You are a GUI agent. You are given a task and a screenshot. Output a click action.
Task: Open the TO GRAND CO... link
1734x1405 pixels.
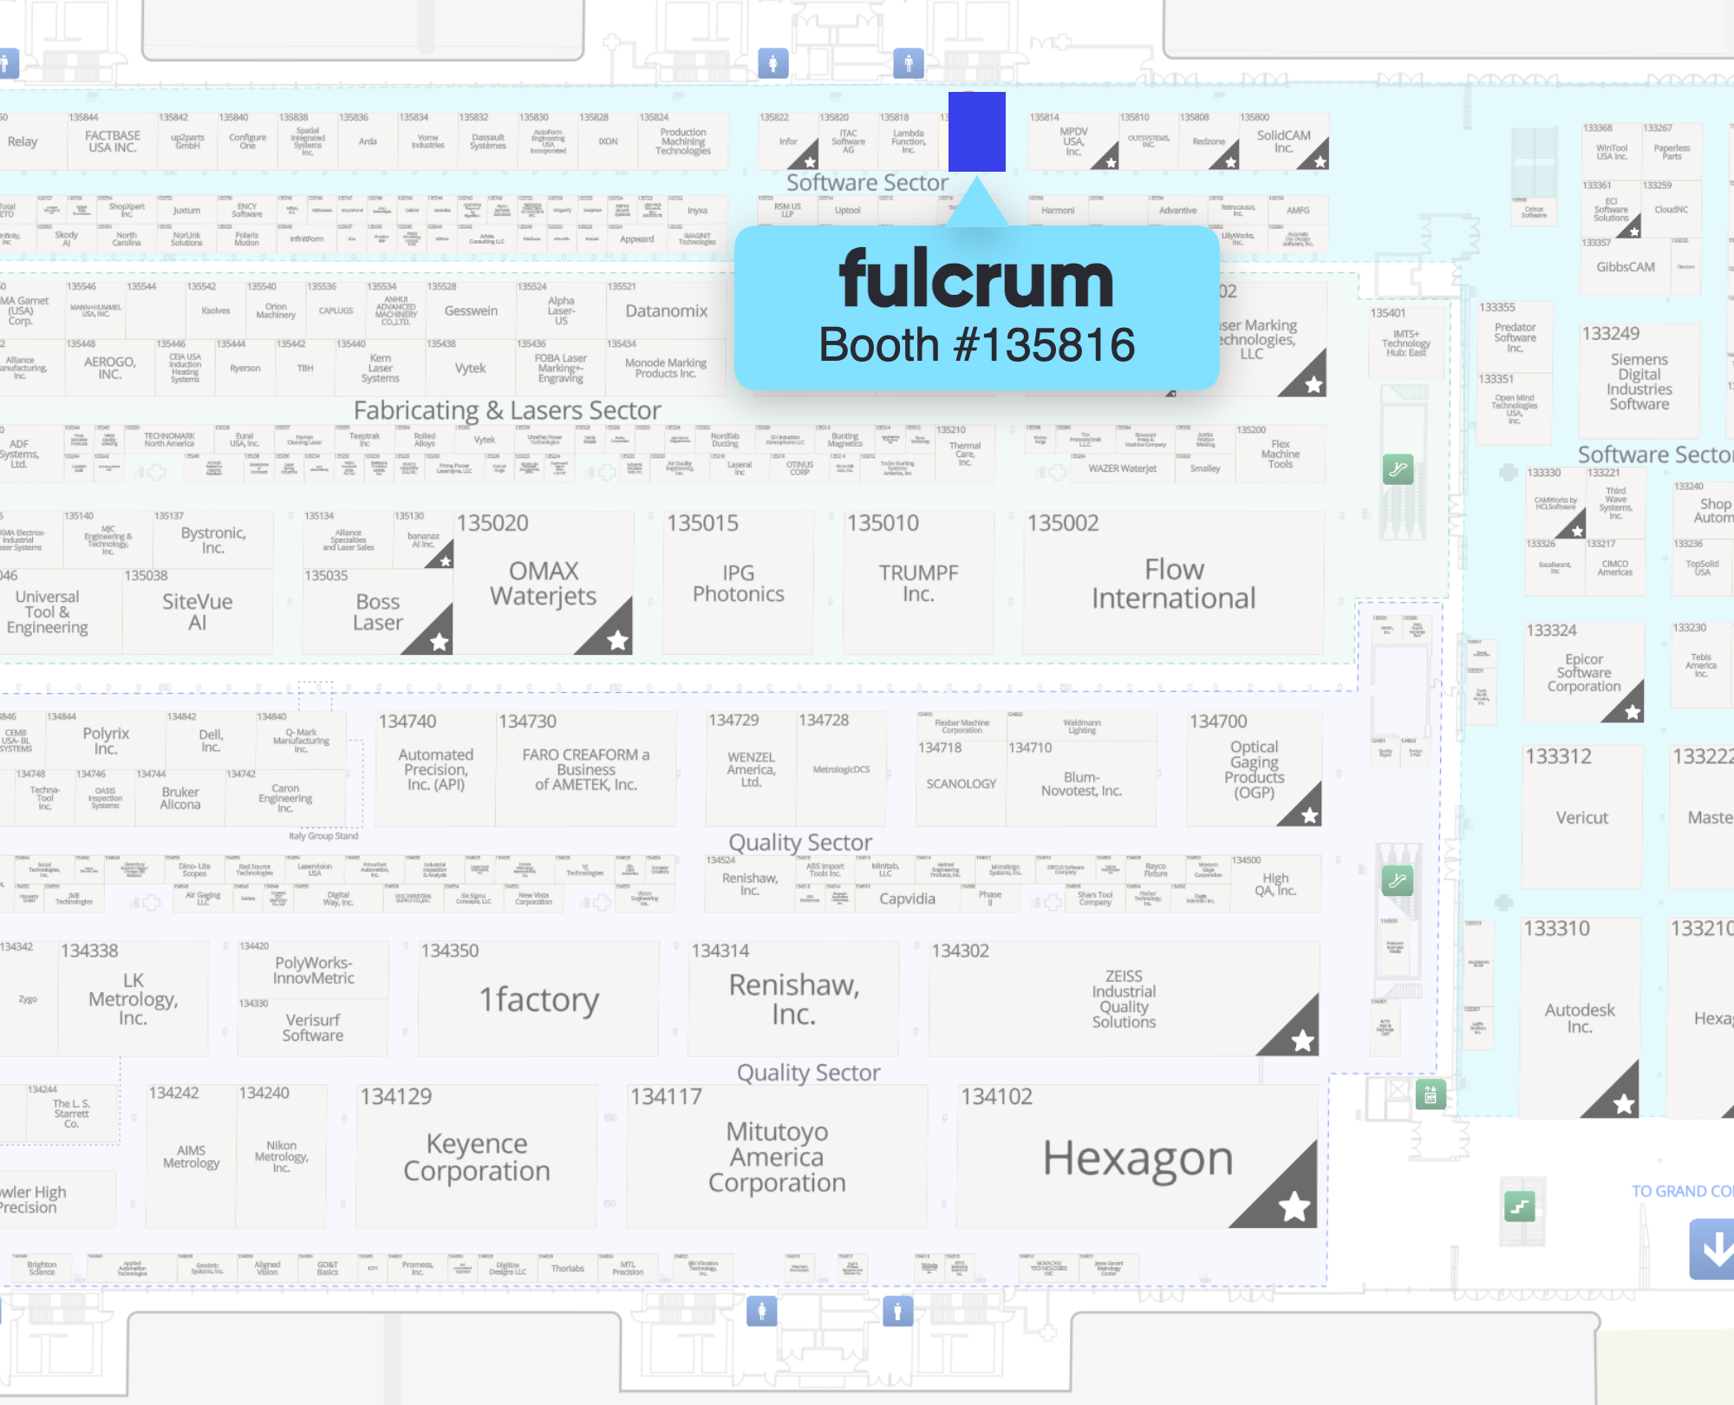pyautogui.click(x=1682, y=1191)
